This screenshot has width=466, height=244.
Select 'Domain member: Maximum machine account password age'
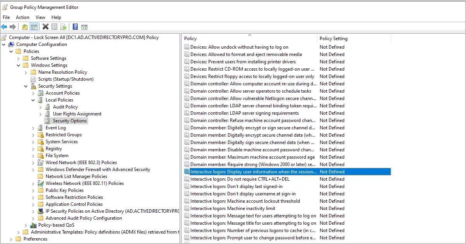click(252, 157)
